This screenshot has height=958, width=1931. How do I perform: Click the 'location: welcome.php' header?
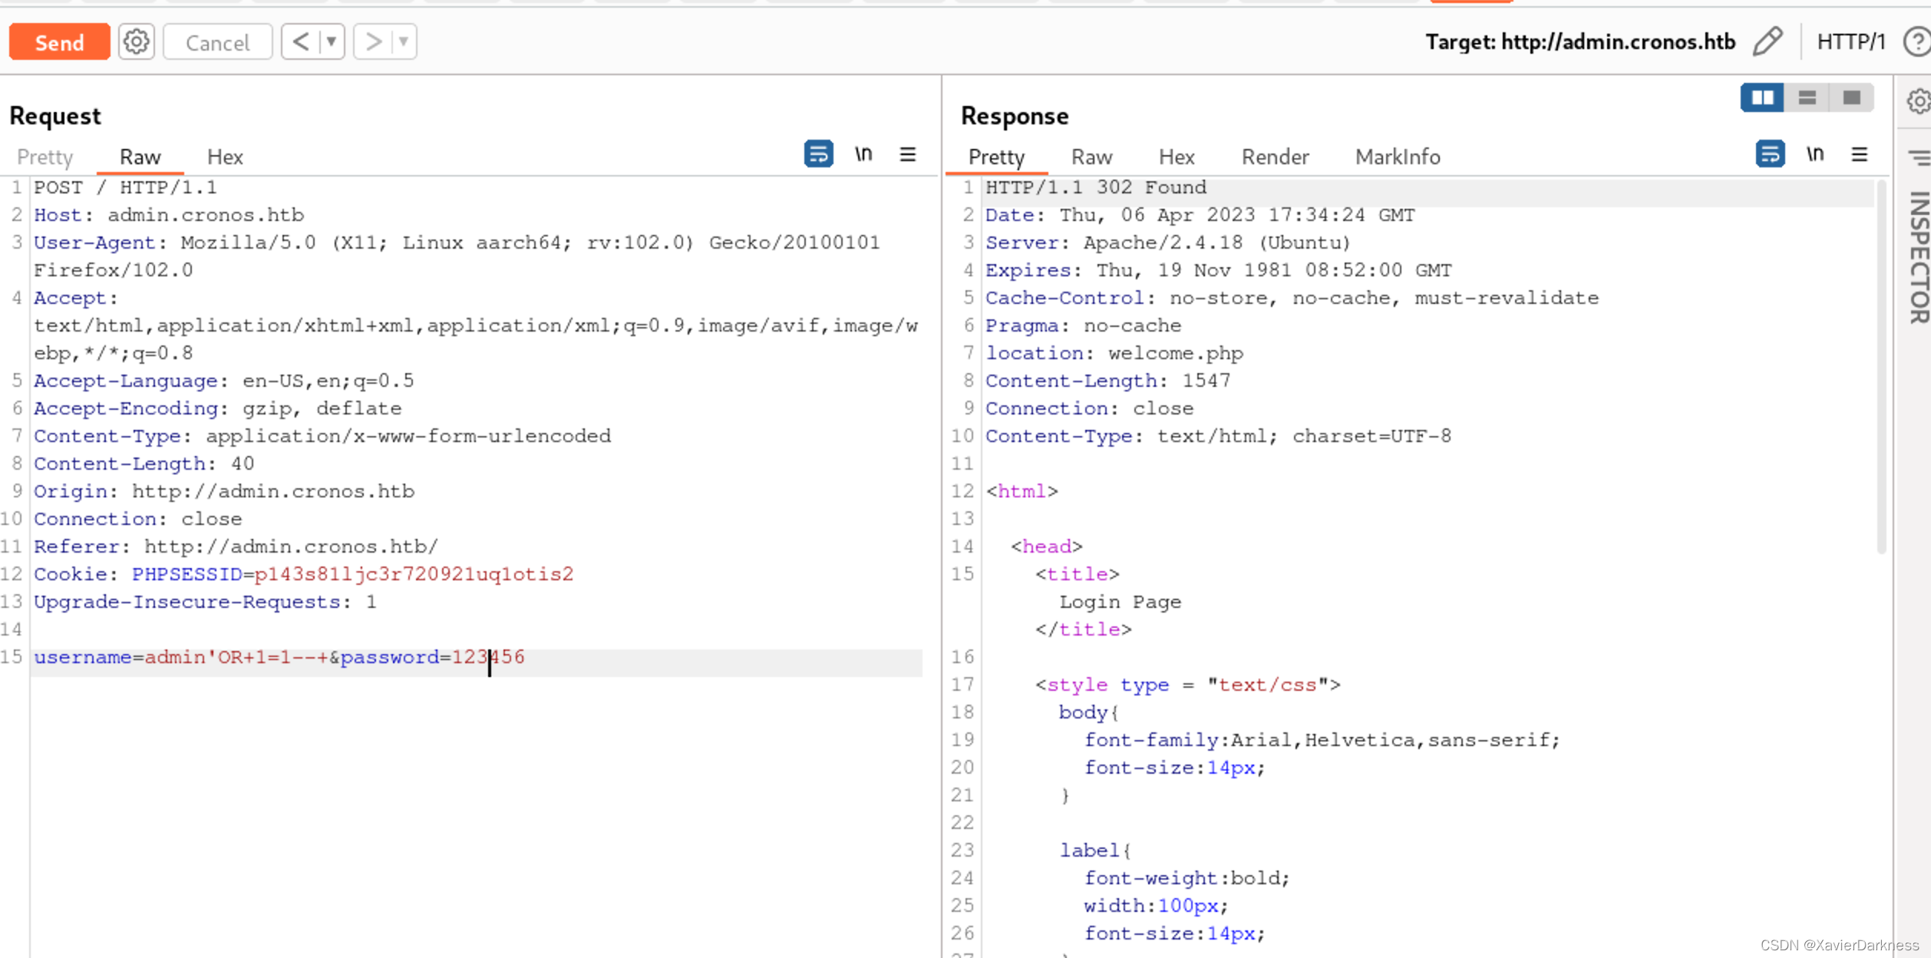click(x=1114, y=353)
